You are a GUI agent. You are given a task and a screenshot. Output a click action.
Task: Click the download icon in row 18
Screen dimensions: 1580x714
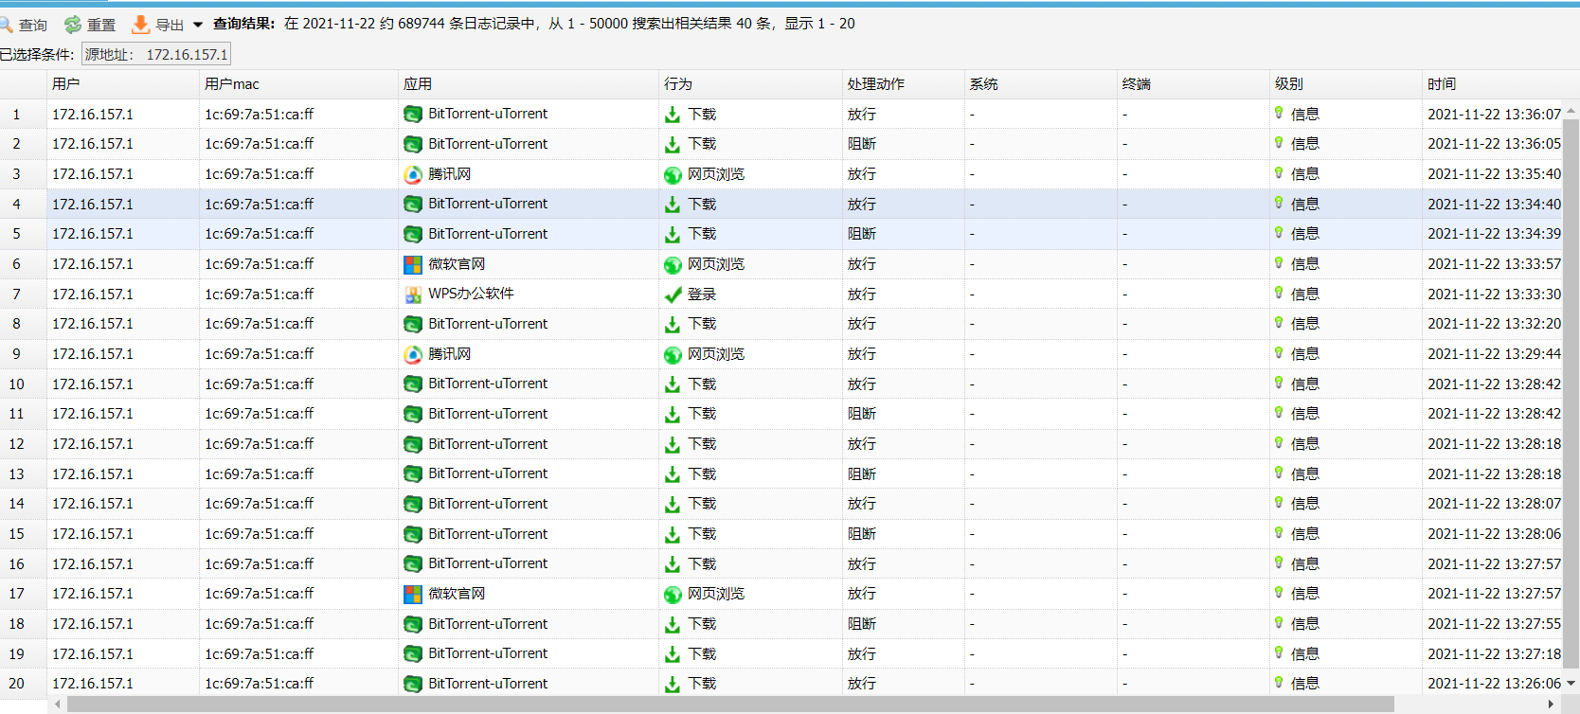pyautogui.click(x=673, y=625)
